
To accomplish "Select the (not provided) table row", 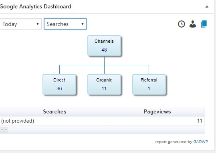I will (102, 121).
